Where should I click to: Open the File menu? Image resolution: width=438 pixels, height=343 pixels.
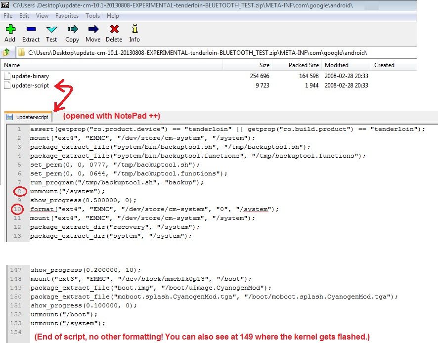pyautogui.click(x=8, y=16)
